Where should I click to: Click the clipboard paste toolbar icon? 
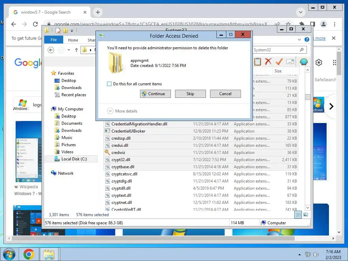[x=258, y=62]
